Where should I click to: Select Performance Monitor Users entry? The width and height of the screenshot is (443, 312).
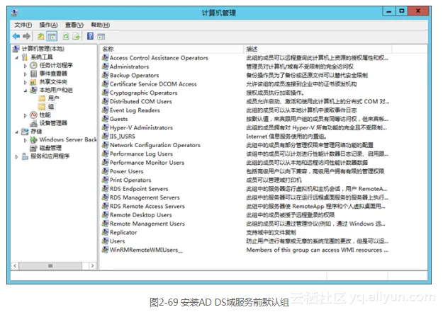pyautogui.click(x=147, y=163)
